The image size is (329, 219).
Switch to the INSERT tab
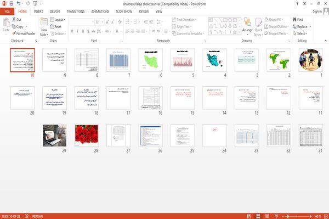[x=38, y=12]
